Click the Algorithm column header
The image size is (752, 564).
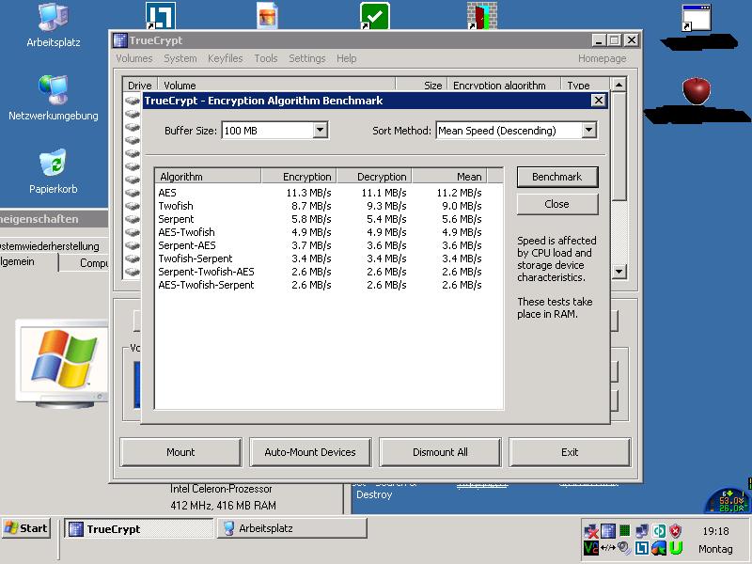(x=208, y=177)
